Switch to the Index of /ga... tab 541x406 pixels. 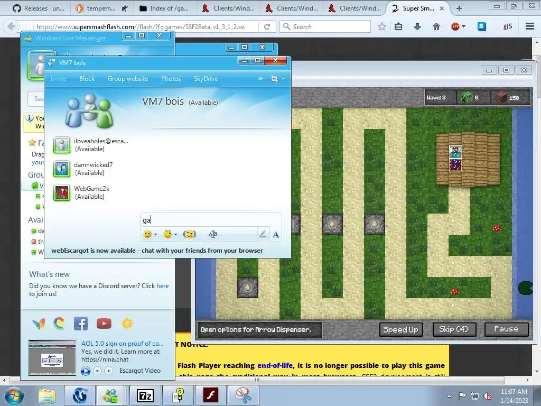coord(164,8)
